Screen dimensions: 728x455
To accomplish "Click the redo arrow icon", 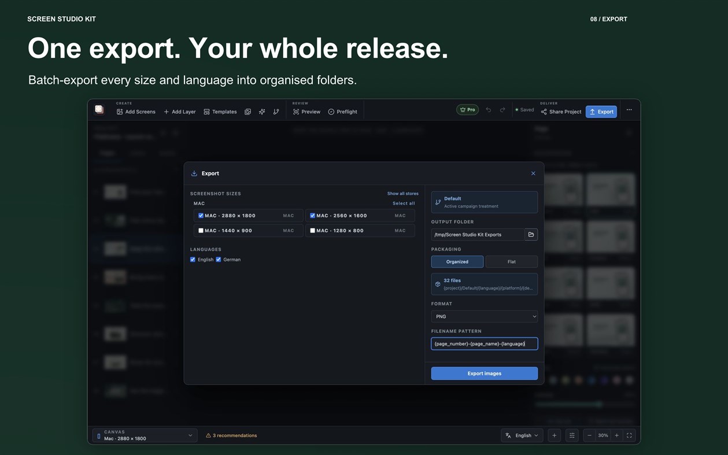I will pyautogui.click(x=502, y=110).
